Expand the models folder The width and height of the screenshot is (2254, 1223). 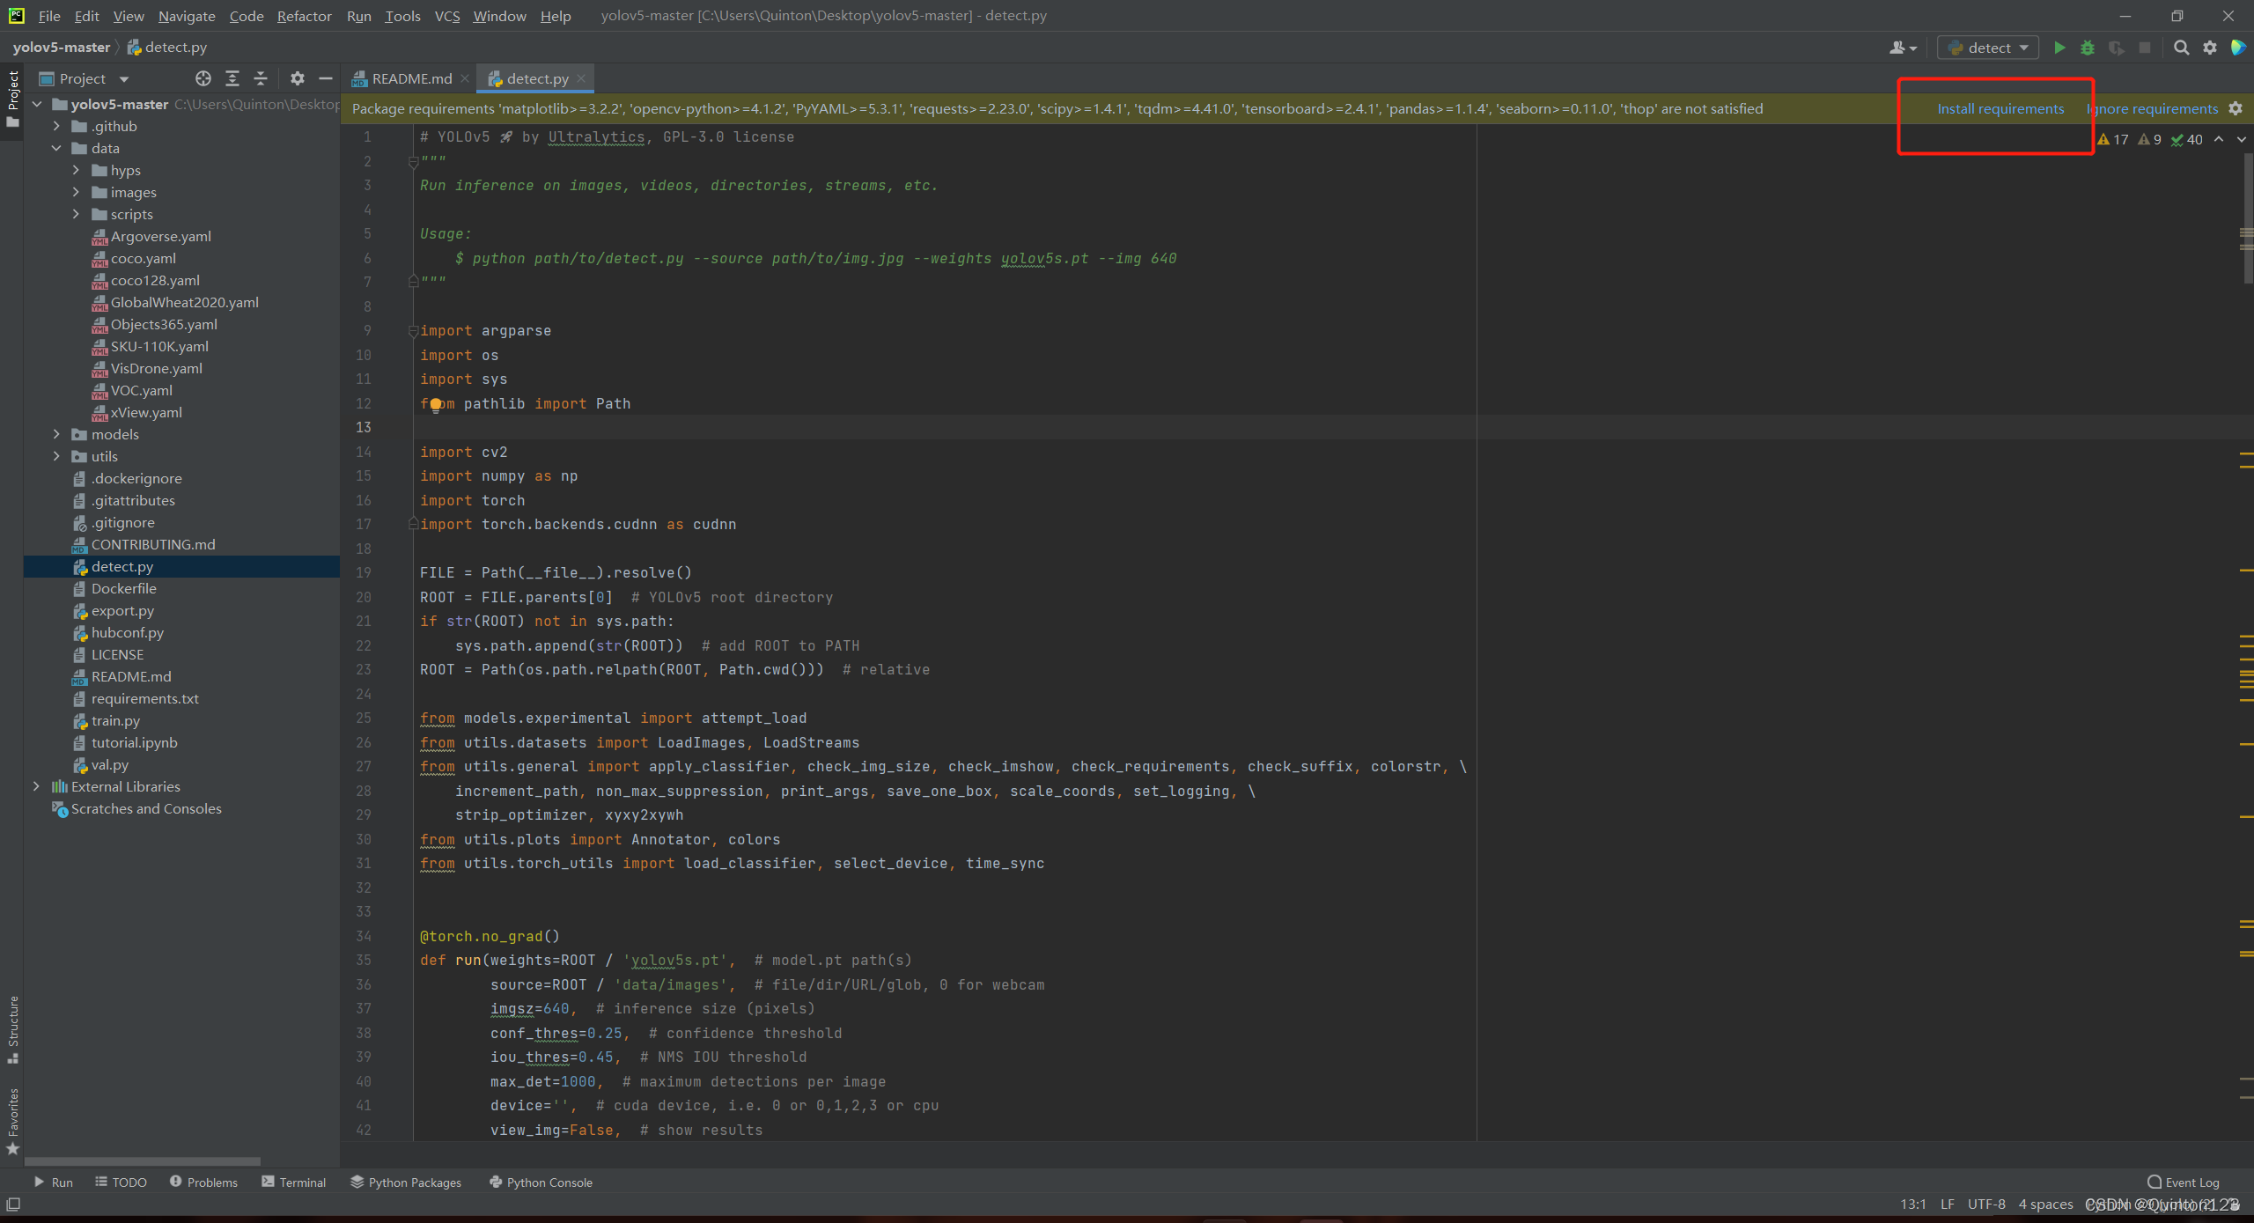pos(56,434)
